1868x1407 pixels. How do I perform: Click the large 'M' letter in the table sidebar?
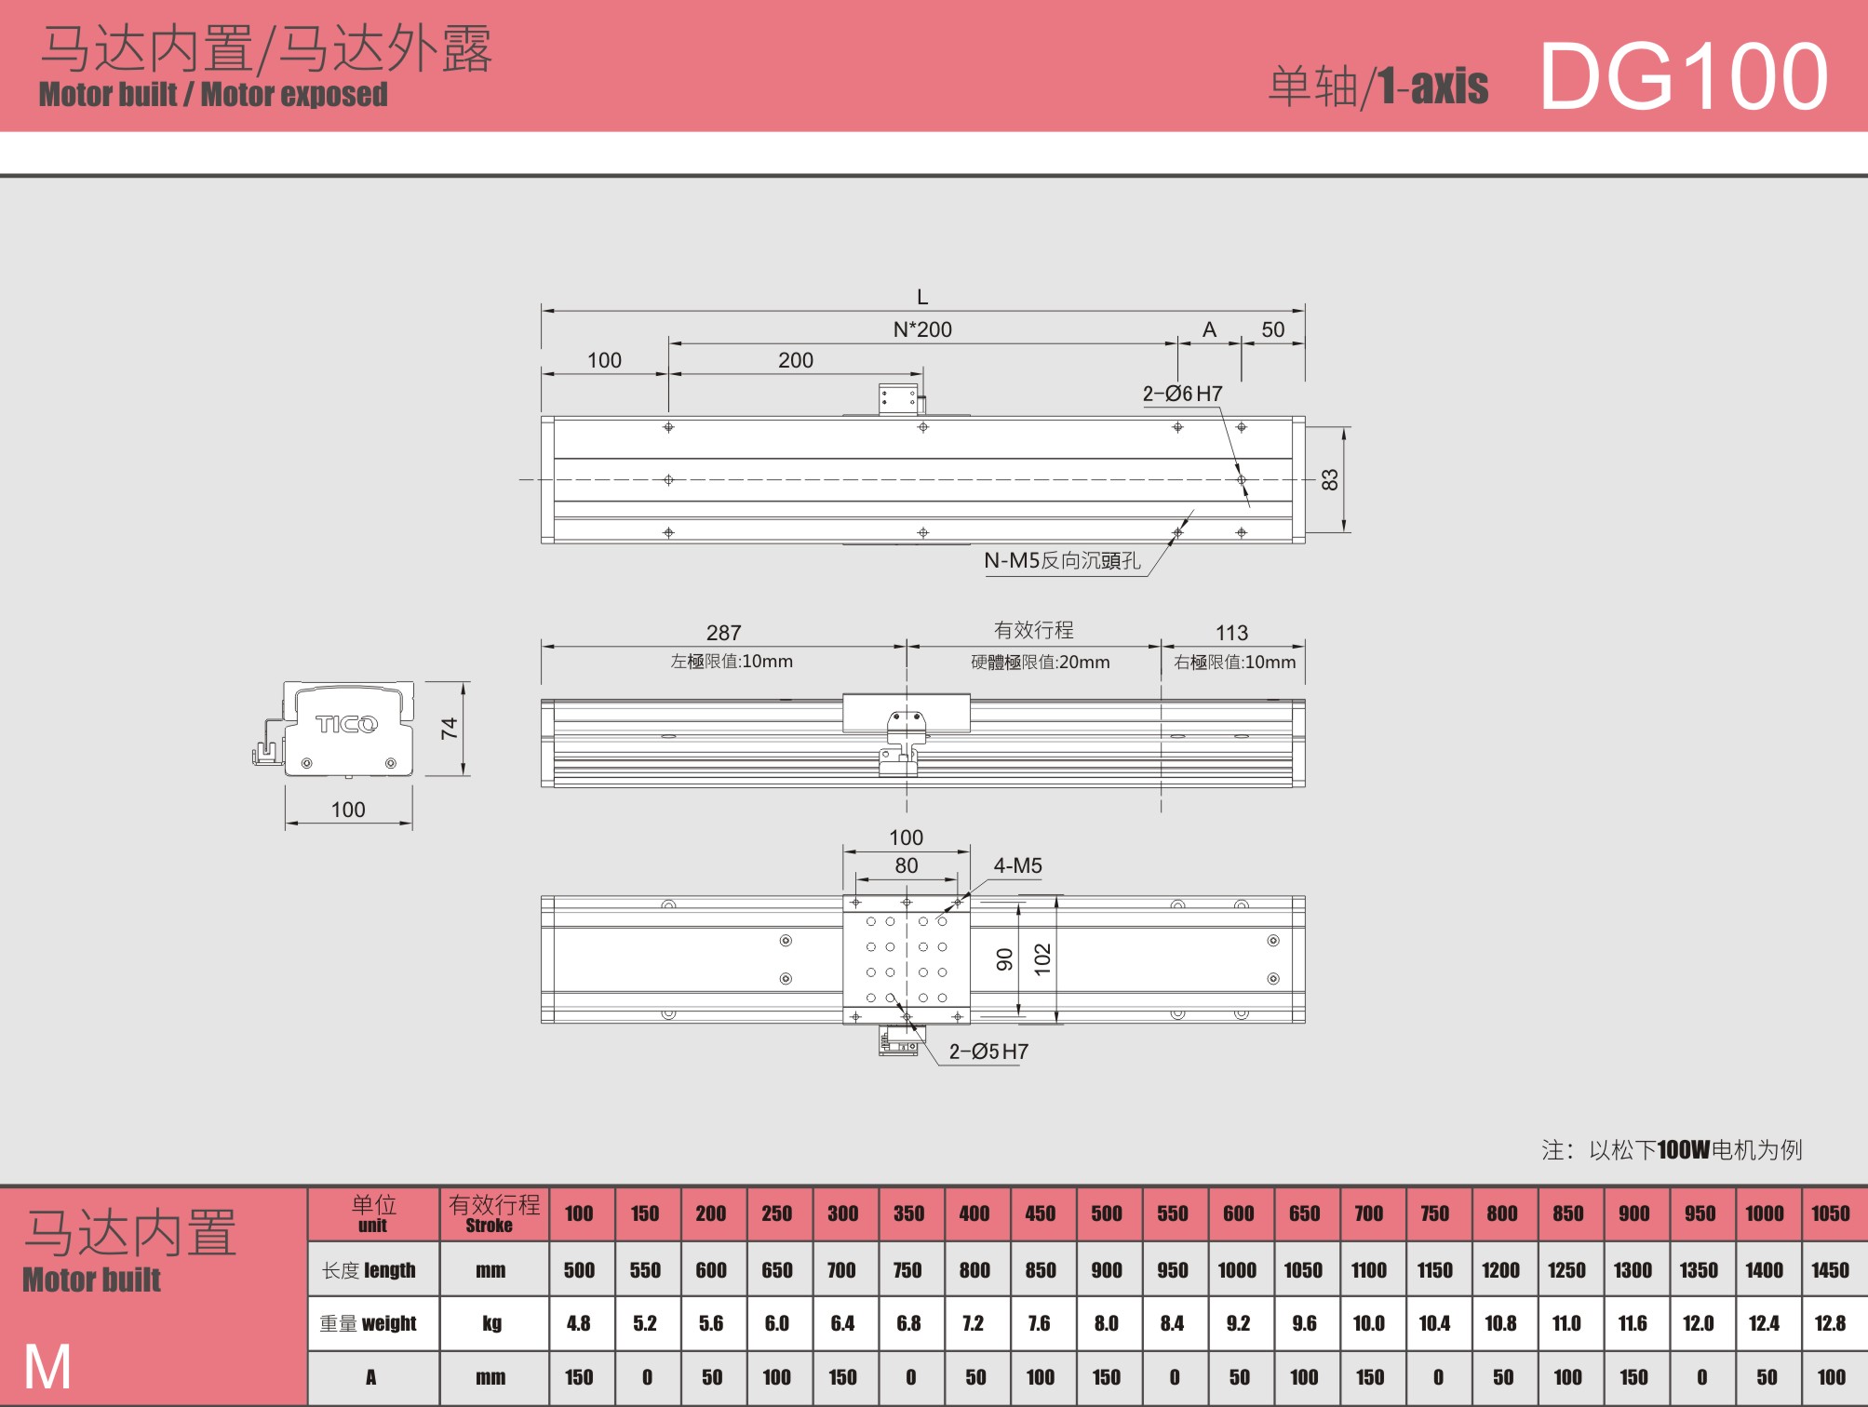(x=47, y=1368)
